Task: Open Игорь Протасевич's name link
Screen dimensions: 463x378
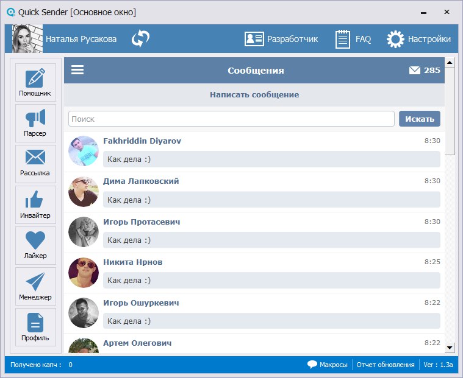Action: click(142, 222)
